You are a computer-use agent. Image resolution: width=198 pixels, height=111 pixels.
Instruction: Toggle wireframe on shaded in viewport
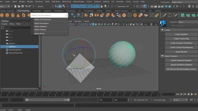99,24
